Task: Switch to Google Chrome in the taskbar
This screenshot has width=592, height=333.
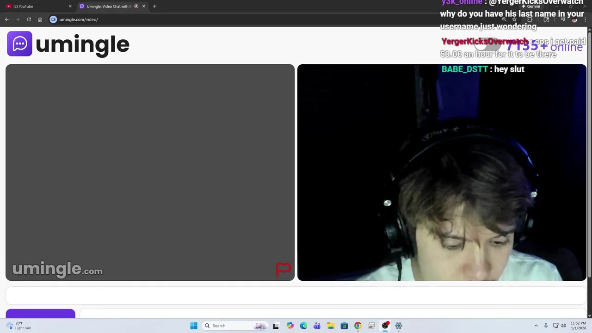Action: [x=358, y=326]
